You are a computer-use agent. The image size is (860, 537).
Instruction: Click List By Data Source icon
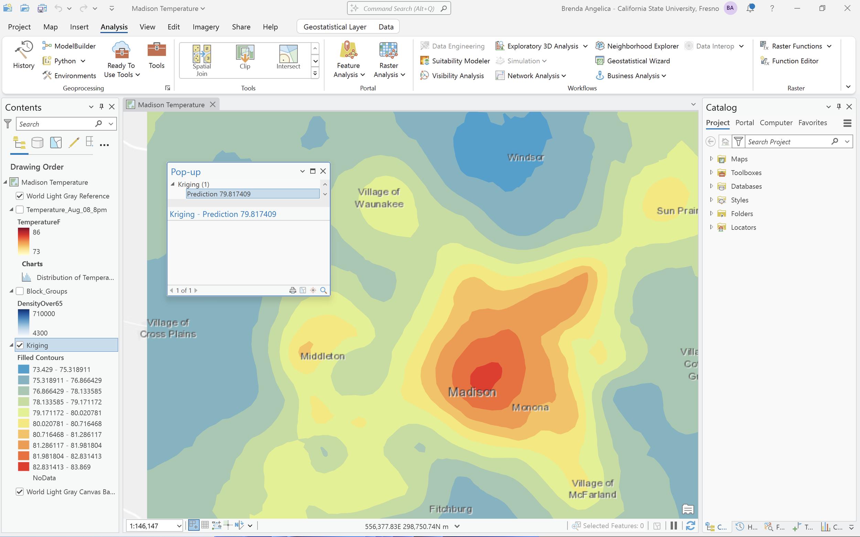point(37,143)
